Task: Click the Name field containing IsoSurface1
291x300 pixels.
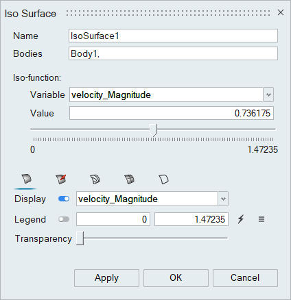Action: [x=173, y=36]
